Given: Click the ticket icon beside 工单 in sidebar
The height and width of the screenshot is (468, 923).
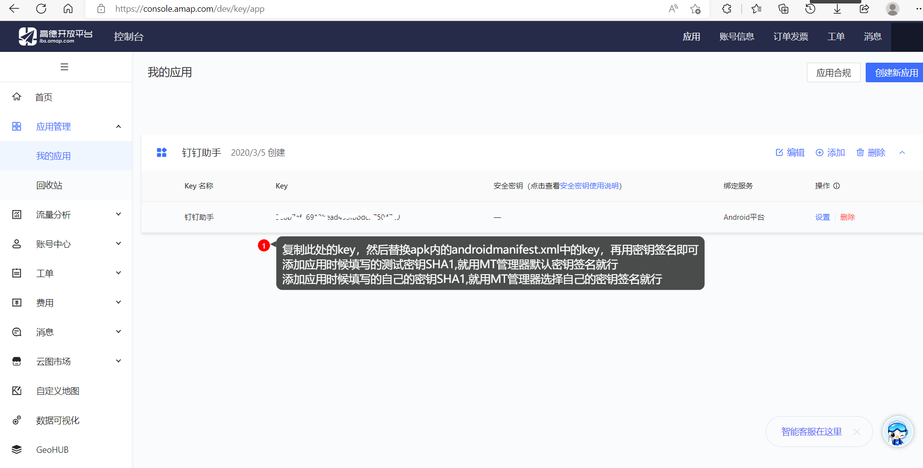Looking at the screenshot, I should [x=17, y=273].
